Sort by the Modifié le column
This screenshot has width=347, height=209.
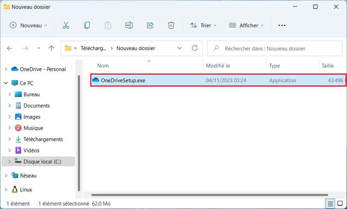(218, 66)
